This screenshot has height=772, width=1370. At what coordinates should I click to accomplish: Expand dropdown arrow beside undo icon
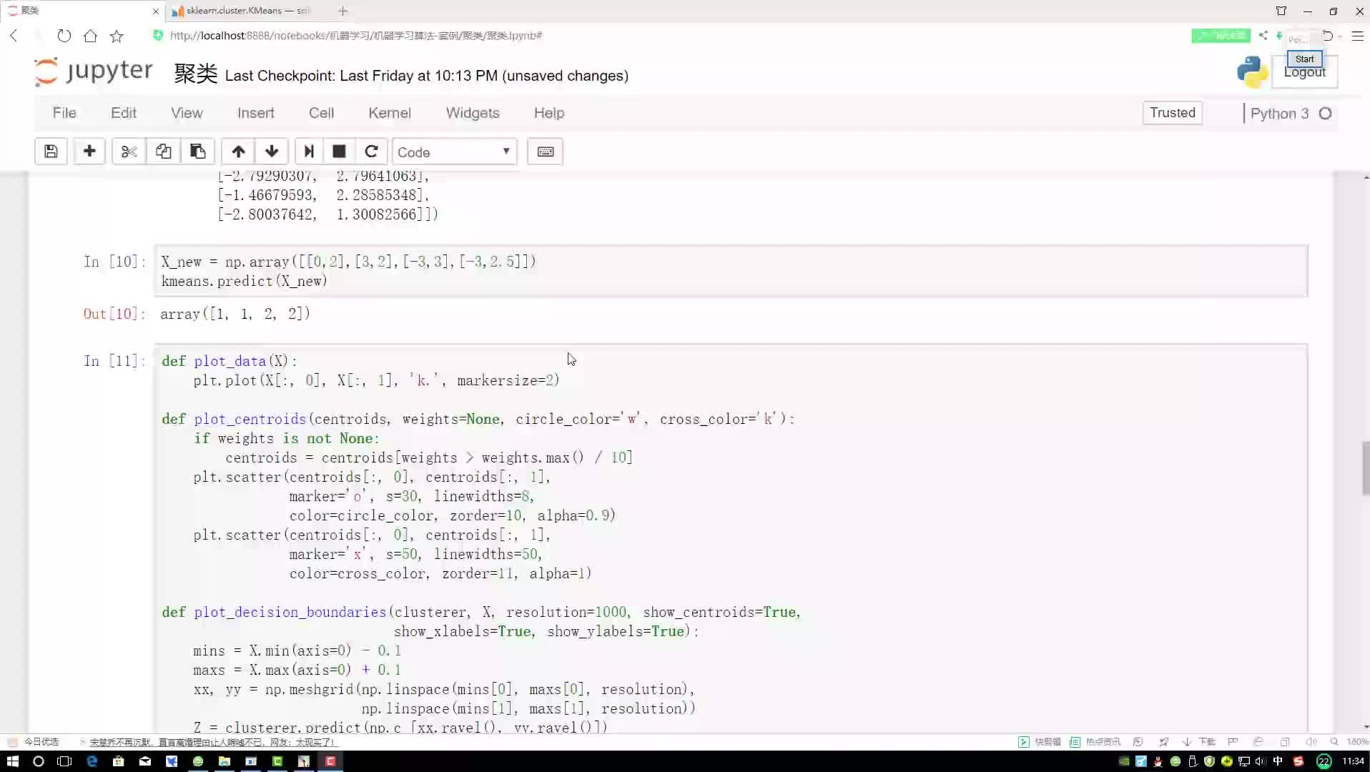coord(1339,36)
